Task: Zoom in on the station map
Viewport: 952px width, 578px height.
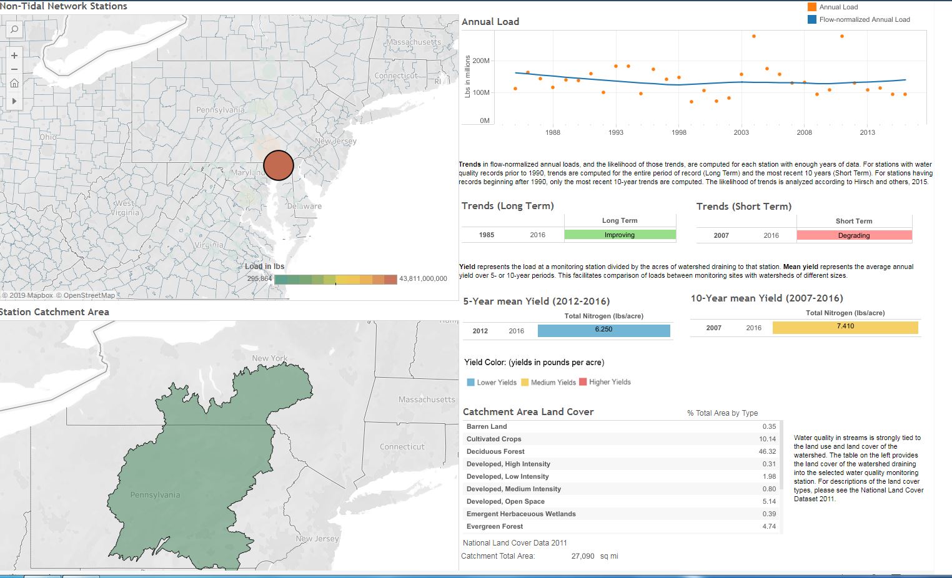Action: click(x=14, y=56)
